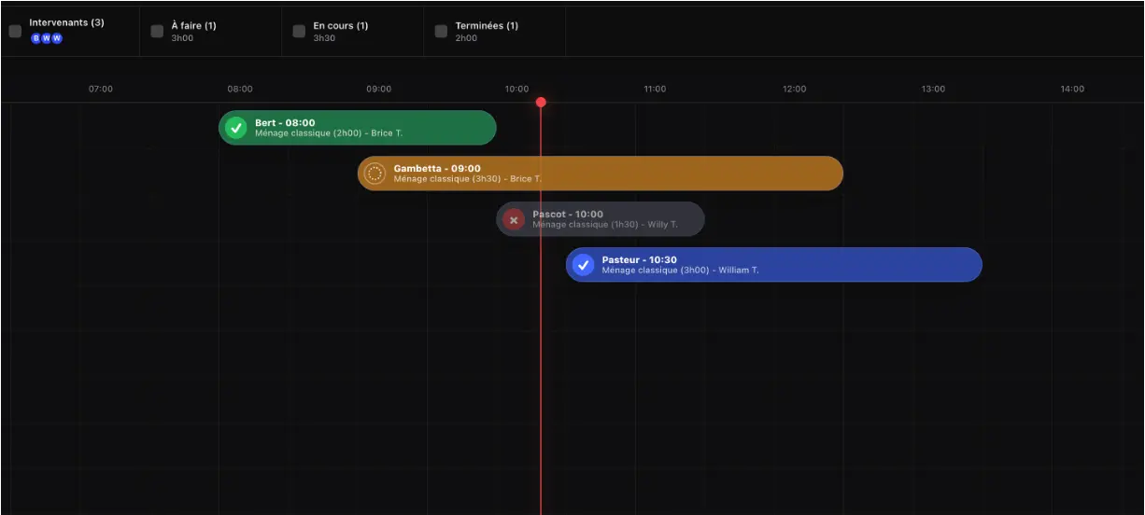The height and width of the screenshot is (515, 1145).
Task: Click the 08:00 hour label on timeline
Action: point(240,90)
